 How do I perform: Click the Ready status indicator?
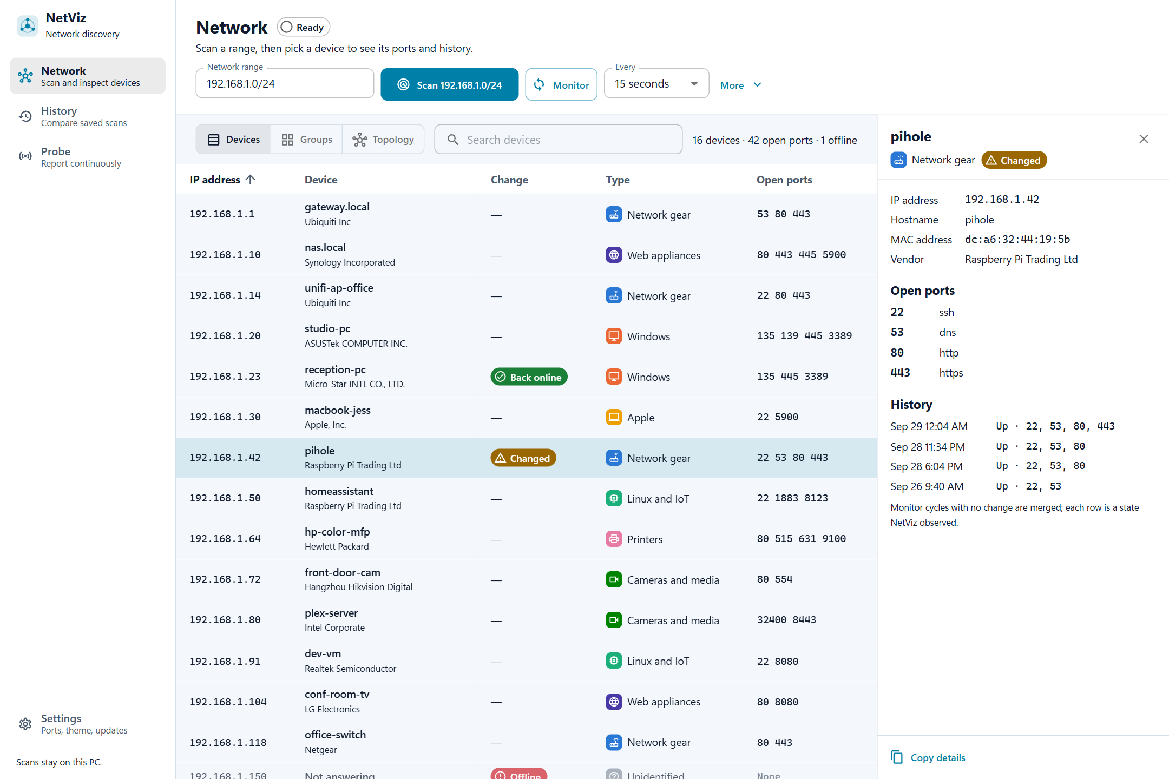point(303,27)
